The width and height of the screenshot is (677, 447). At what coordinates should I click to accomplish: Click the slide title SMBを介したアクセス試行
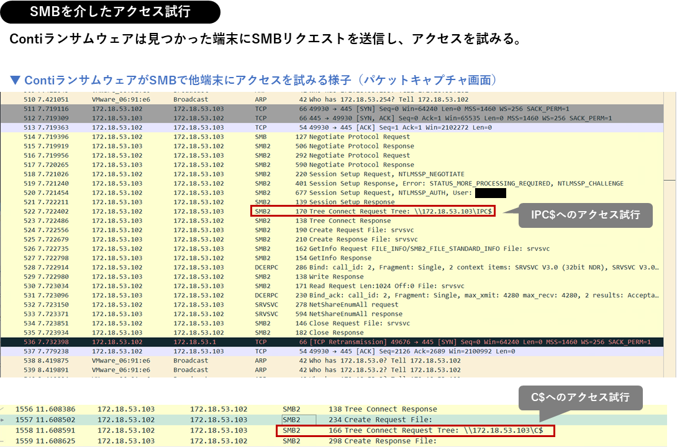click(x=110, y=12)
